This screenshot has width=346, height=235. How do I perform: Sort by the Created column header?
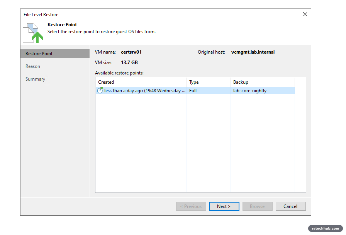click(x=141, y=82)
